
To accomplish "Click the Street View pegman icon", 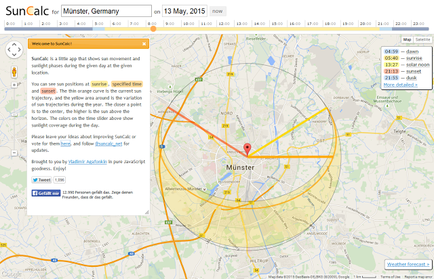I will (x=14, y=72).
